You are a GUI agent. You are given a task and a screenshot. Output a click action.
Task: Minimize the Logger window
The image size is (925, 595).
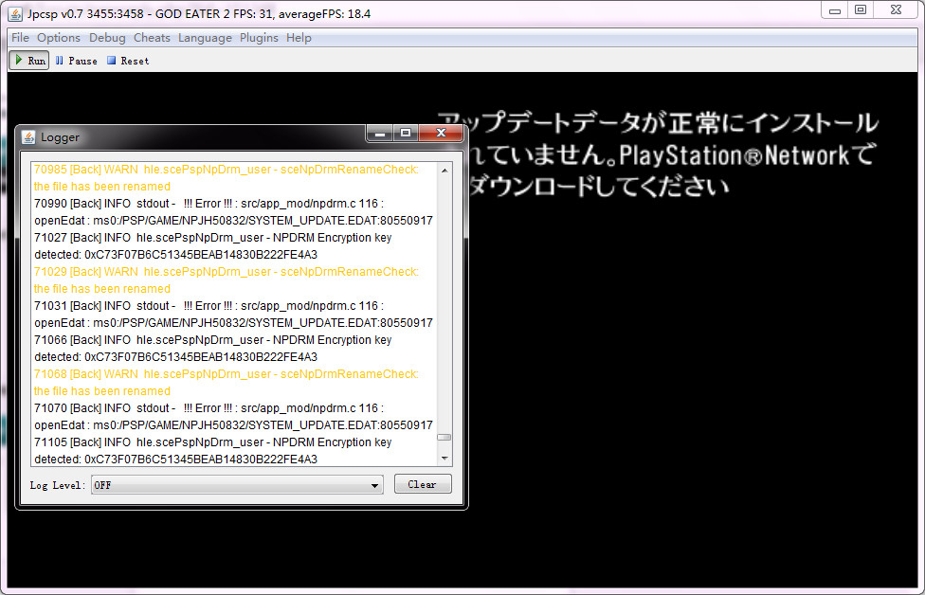[x=380, y=135]
